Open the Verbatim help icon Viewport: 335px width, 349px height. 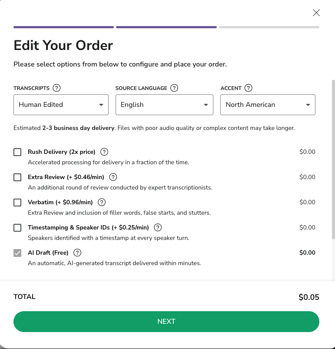(102, 202)
